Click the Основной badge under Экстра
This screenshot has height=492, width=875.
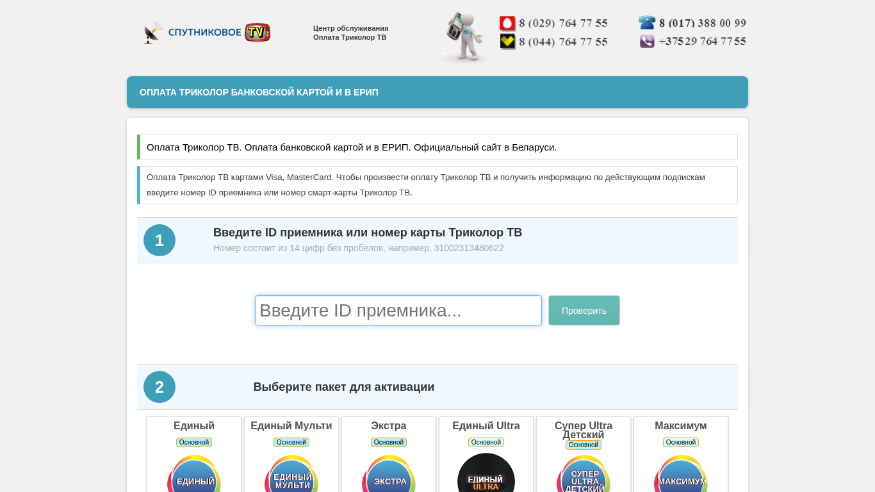pos(389,442)
